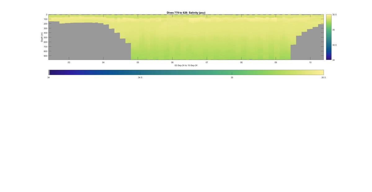Click the '35.5' label on the vertical colorbar
The image size is (372, 192).
coord(334,15)
